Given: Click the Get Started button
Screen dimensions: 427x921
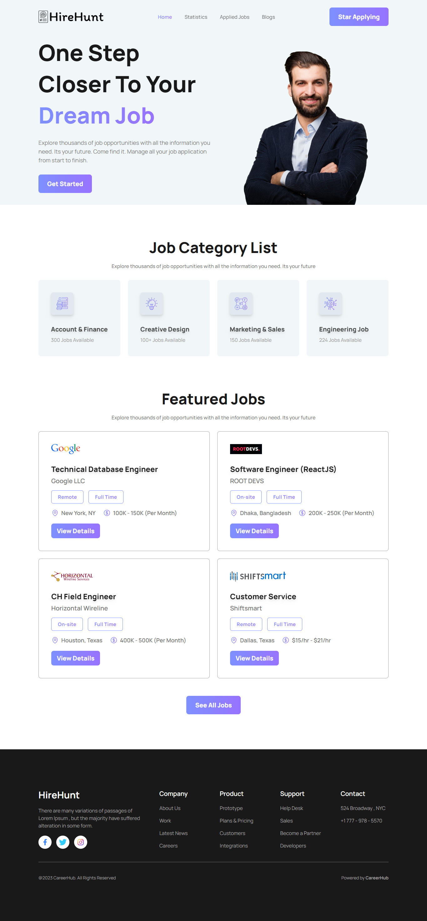Looking at the screenshot, I should pyautogui.click(x=65, y=184).
